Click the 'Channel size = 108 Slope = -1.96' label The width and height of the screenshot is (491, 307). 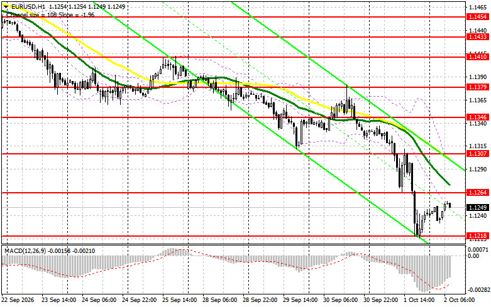pyautogui.click(x=51, y=14)
